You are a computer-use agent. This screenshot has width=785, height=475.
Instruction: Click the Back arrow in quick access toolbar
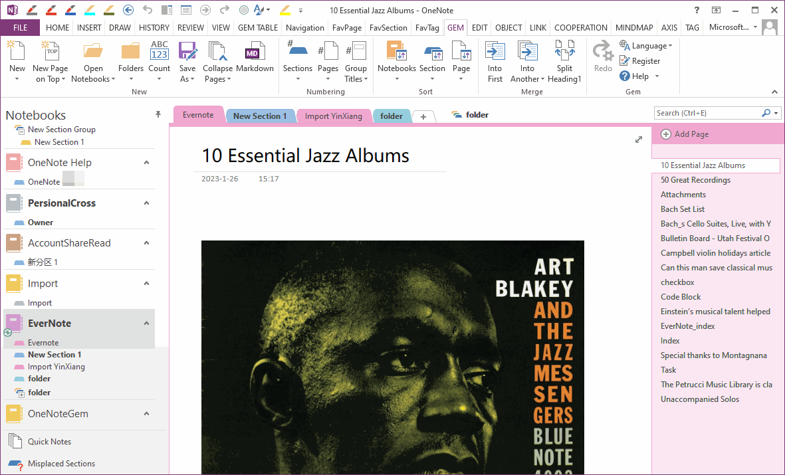tap(128, 9)
